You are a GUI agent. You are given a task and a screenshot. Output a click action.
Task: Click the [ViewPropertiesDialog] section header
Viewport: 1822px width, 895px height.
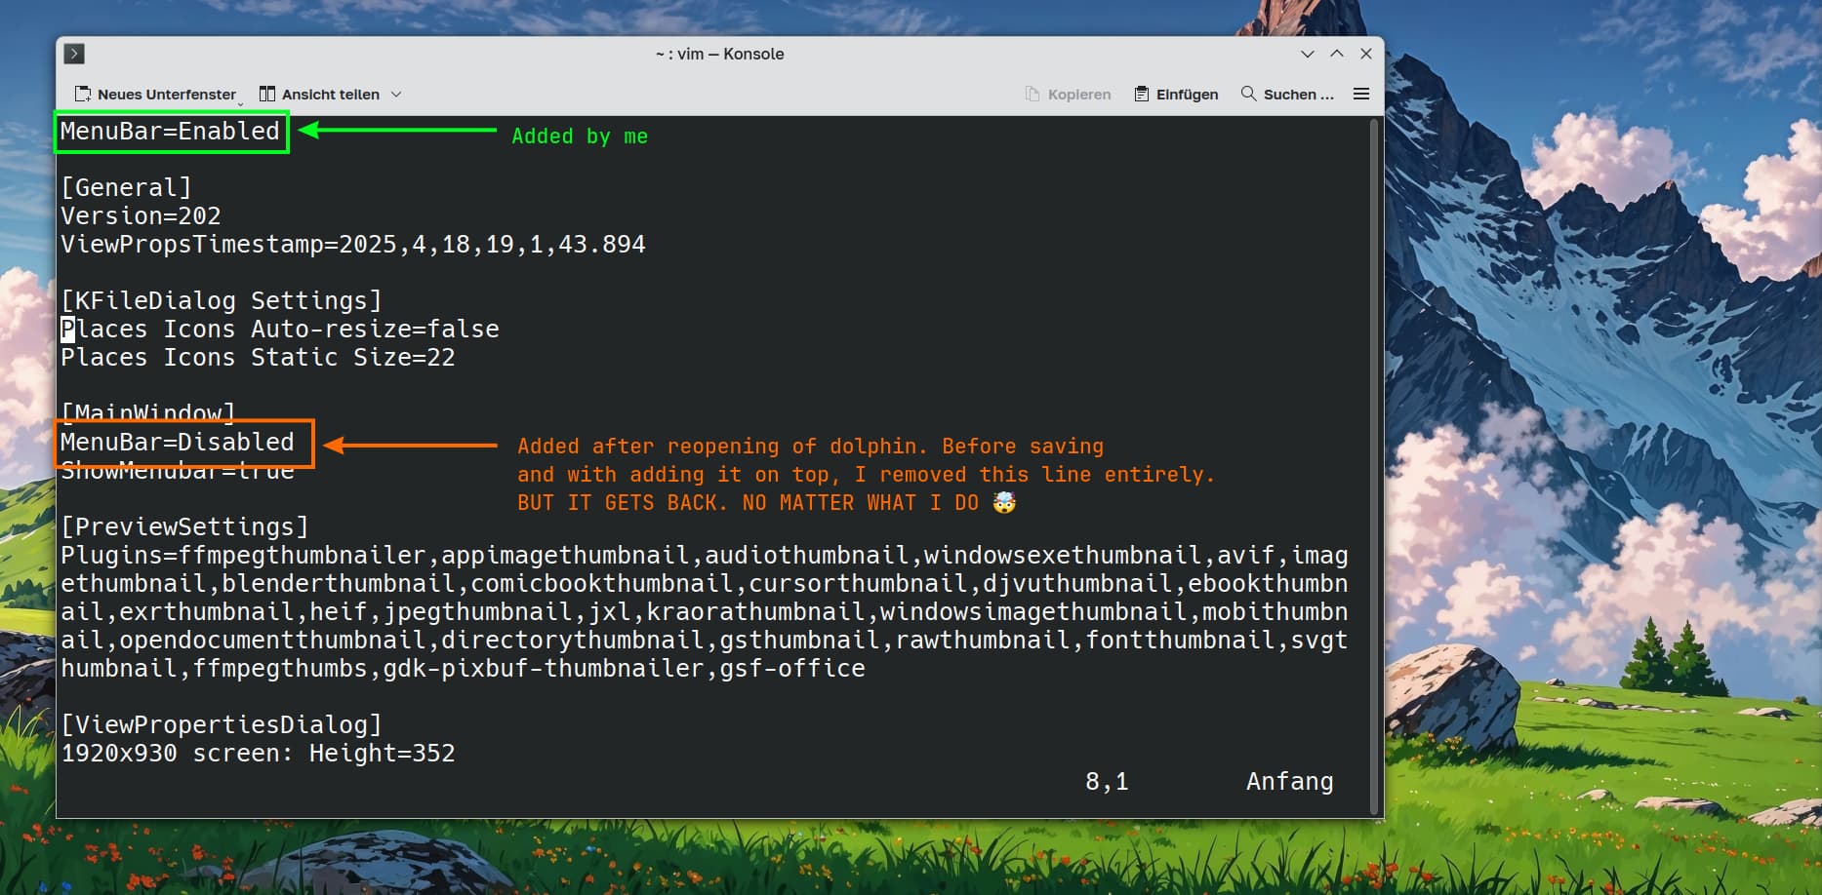click(x=222, y=725)
